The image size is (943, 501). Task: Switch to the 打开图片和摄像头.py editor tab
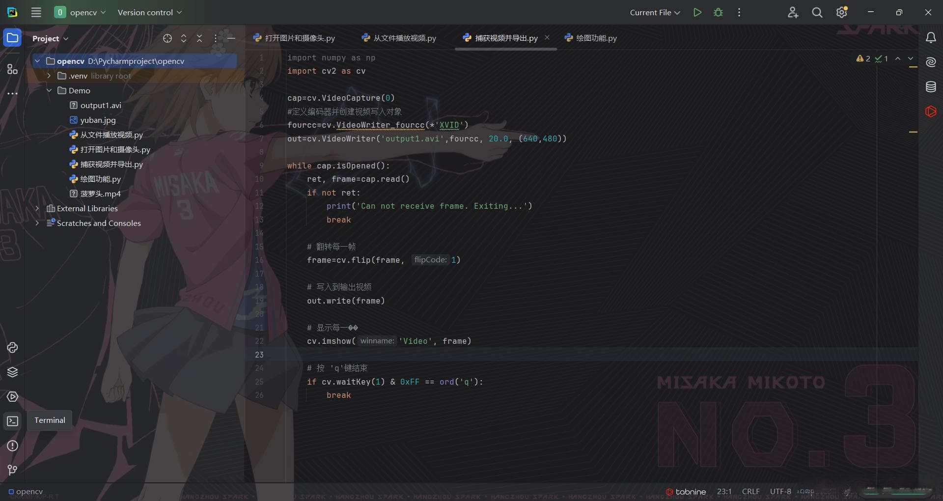click(294, 38)
